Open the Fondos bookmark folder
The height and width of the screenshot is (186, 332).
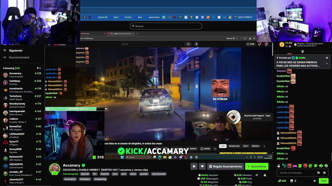(126, 17)
